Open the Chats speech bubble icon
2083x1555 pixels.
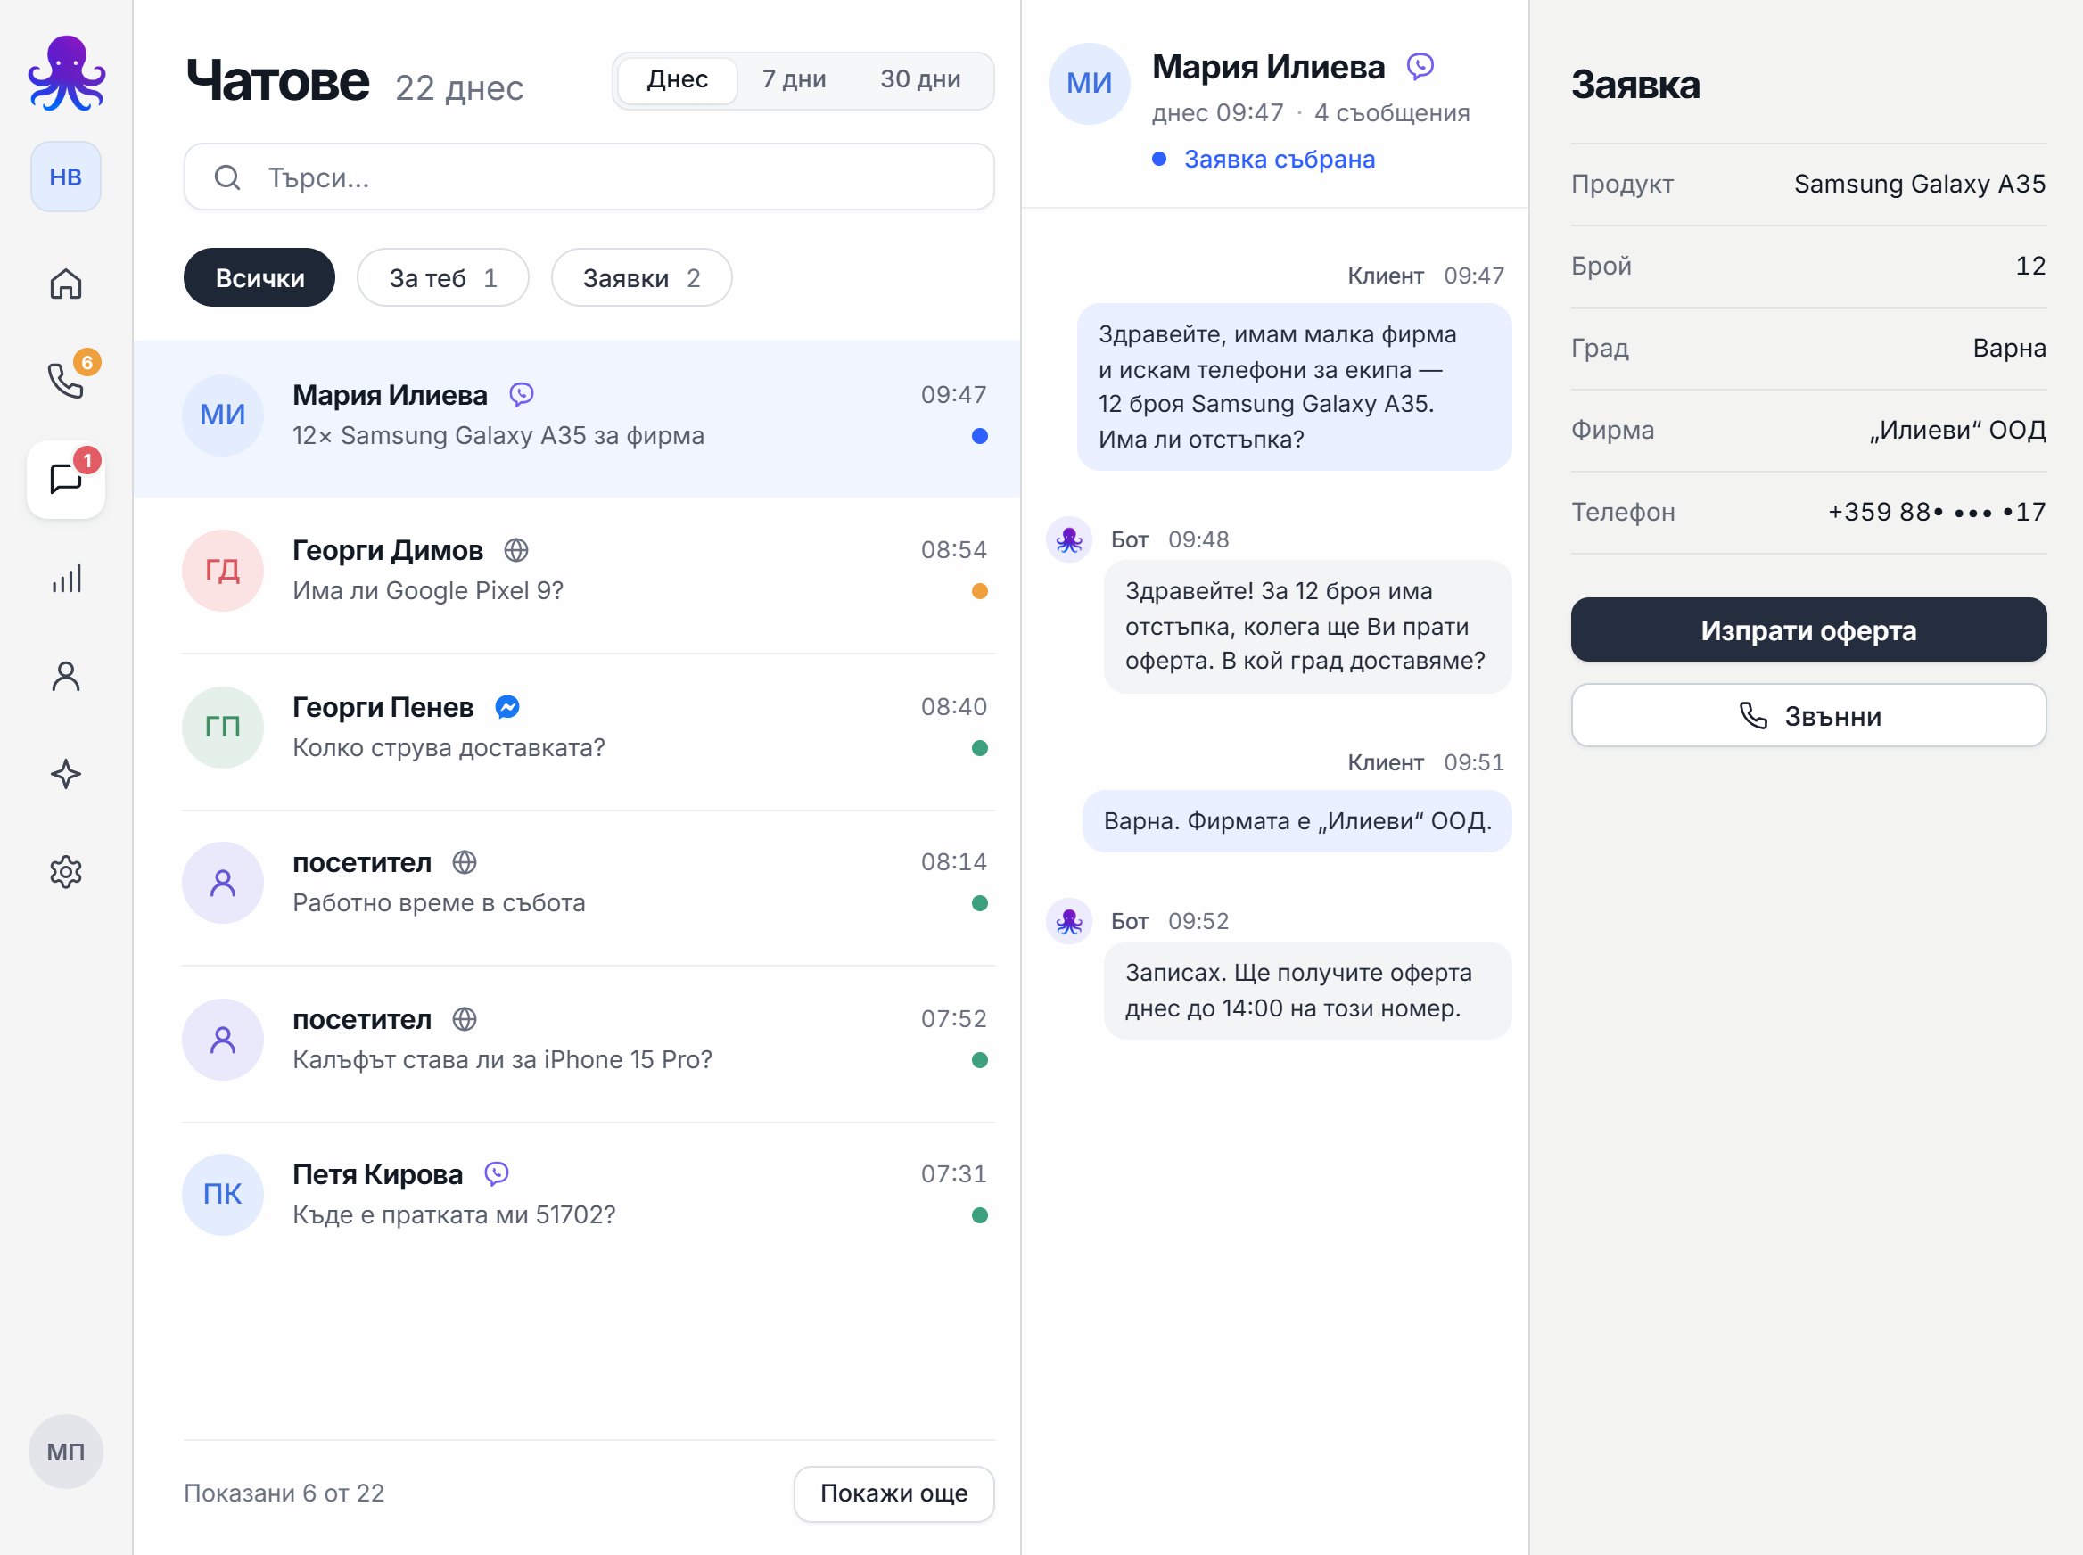66,479
